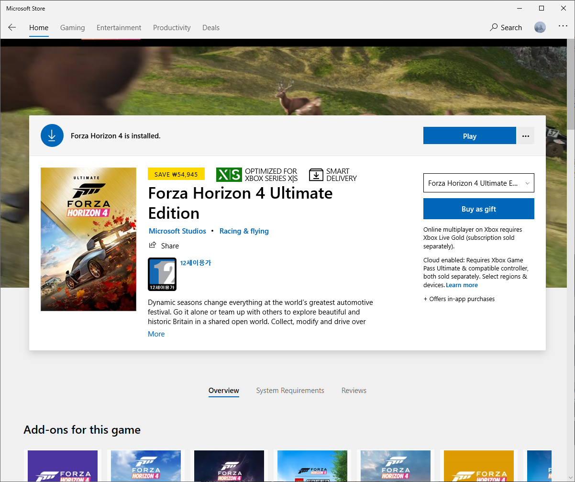The height and width of the screenshot is (482, 575).
Task: Open the fifth add-on thumbnail
Action: tap(396, 466)
